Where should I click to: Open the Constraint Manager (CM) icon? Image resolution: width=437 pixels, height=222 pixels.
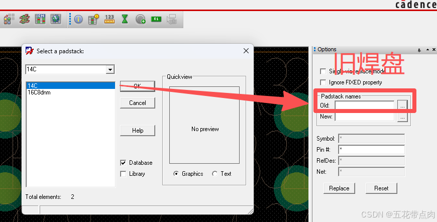coord(40,19)
